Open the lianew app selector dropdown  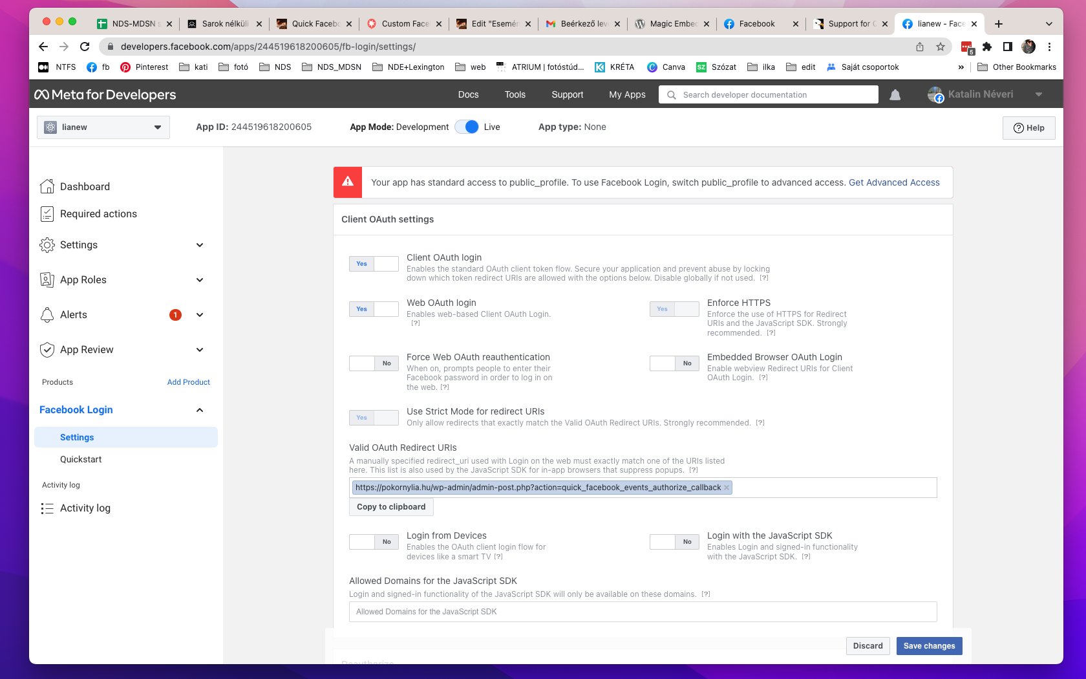click(103, 127)
